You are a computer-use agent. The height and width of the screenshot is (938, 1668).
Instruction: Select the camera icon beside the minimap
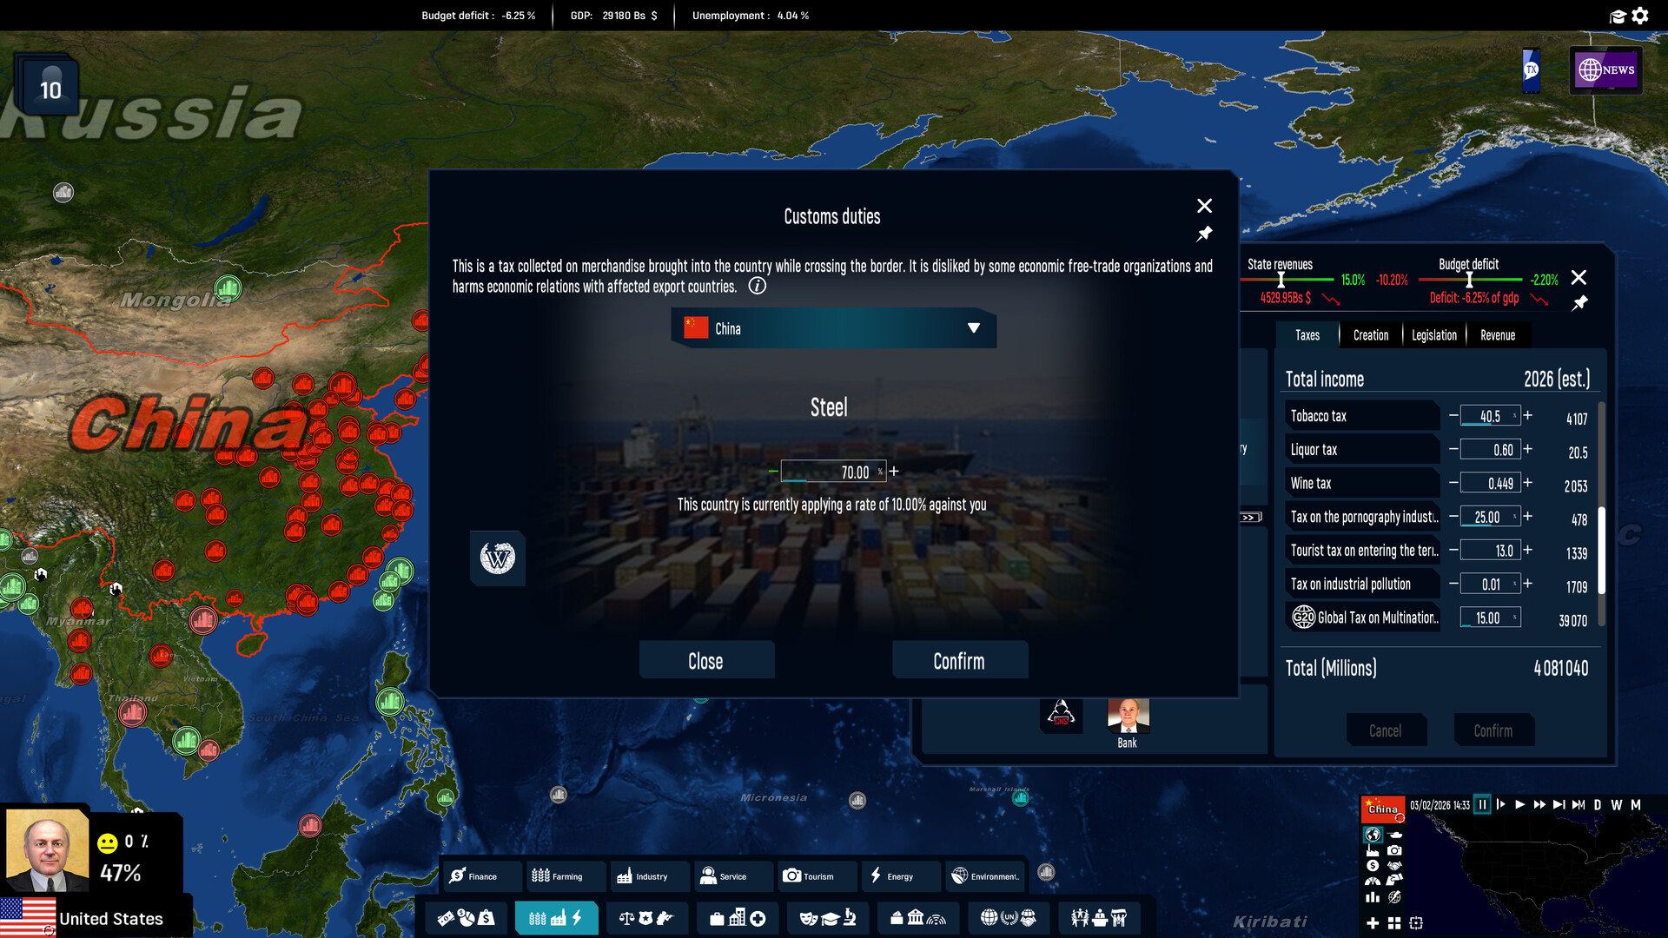(x=1393, y=851)
